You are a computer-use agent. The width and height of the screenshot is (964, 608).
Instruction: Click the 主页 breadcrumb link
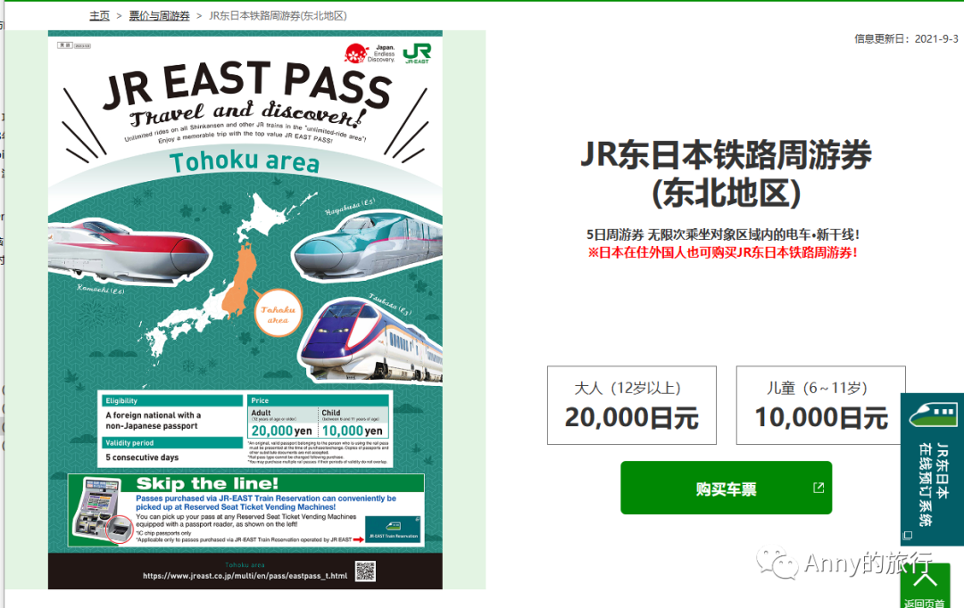[100, 16]
